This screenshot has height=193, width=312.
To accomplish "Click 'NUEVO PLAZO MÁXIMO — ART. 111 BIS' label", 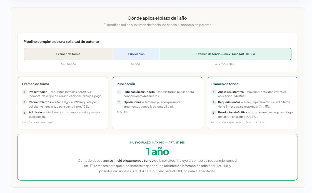I will (158, 142).
